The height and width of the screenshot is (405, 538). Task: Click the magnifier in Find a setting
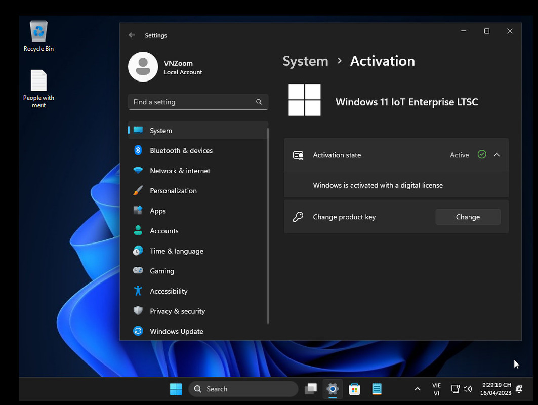click(259, 102)
